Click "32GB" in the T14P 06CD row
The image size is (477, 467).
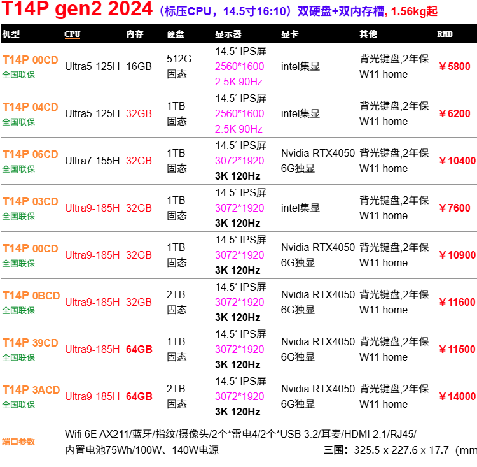(x=139, y=161)
